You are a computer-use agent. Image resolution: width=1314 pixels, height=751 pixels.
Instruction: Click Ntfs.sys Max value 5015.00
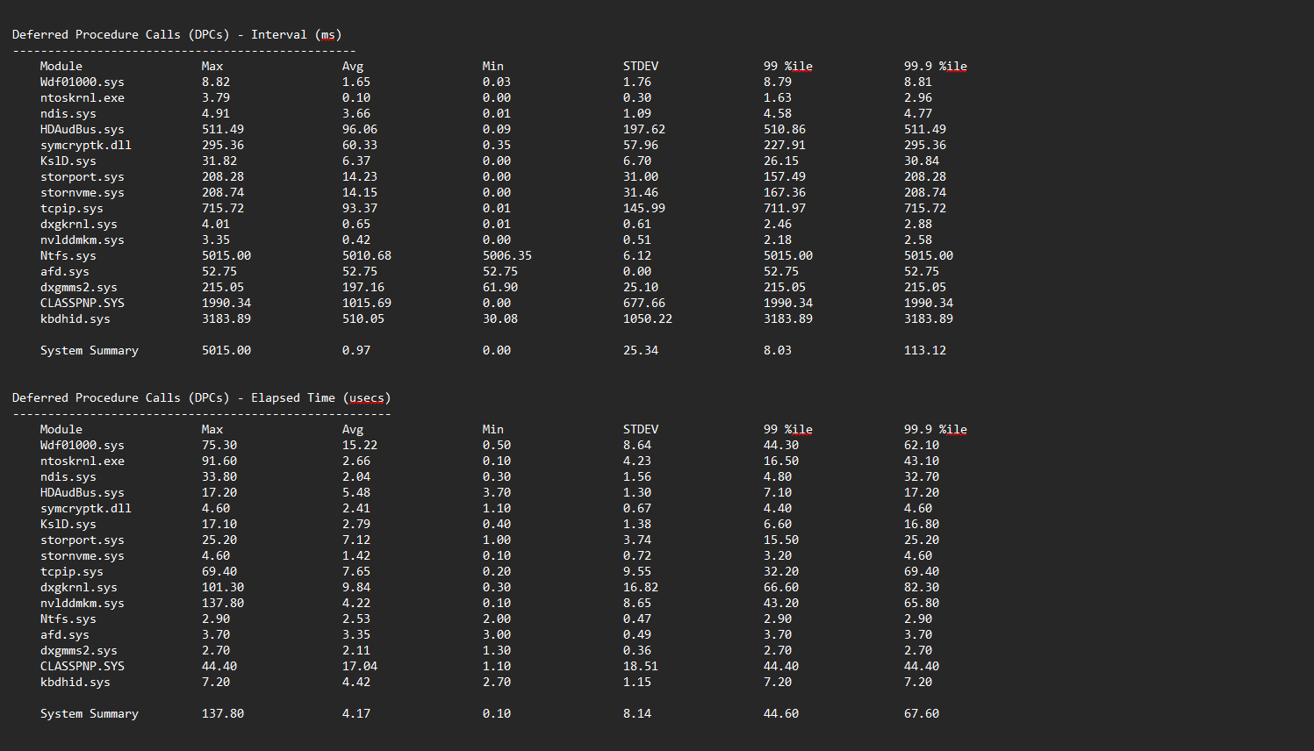[x=226, y=256]
